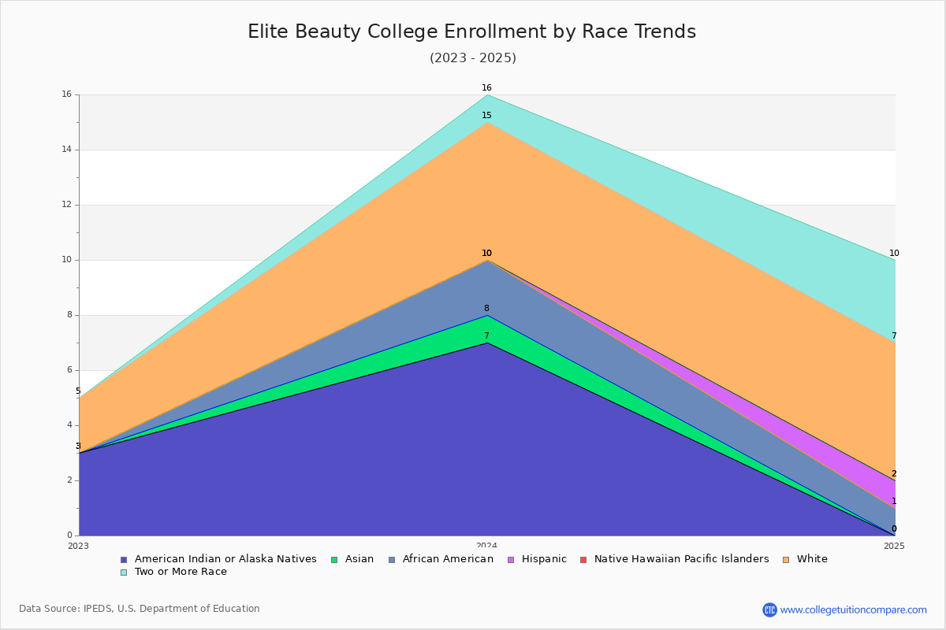946x630 pixels.
Task: Click the 15 data label in 2024
Action: point(486,116)
